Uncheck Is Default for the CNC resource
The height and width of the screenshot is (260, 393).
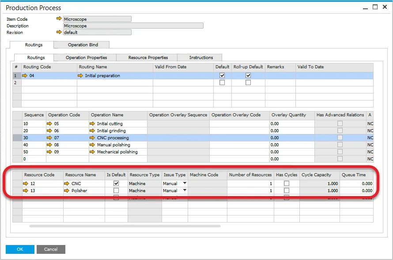point(116,183)
